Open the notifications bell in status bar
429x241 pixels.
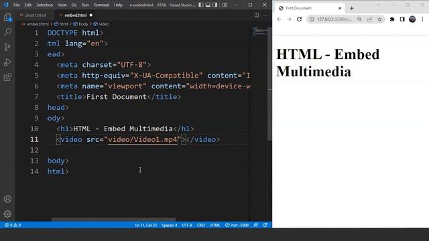pyautogui.click(x=265, y=225)
